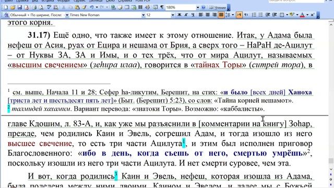Click the line spacing button
Image resolution: width=334 pixels, height=188 pixels.
[228, 15]
